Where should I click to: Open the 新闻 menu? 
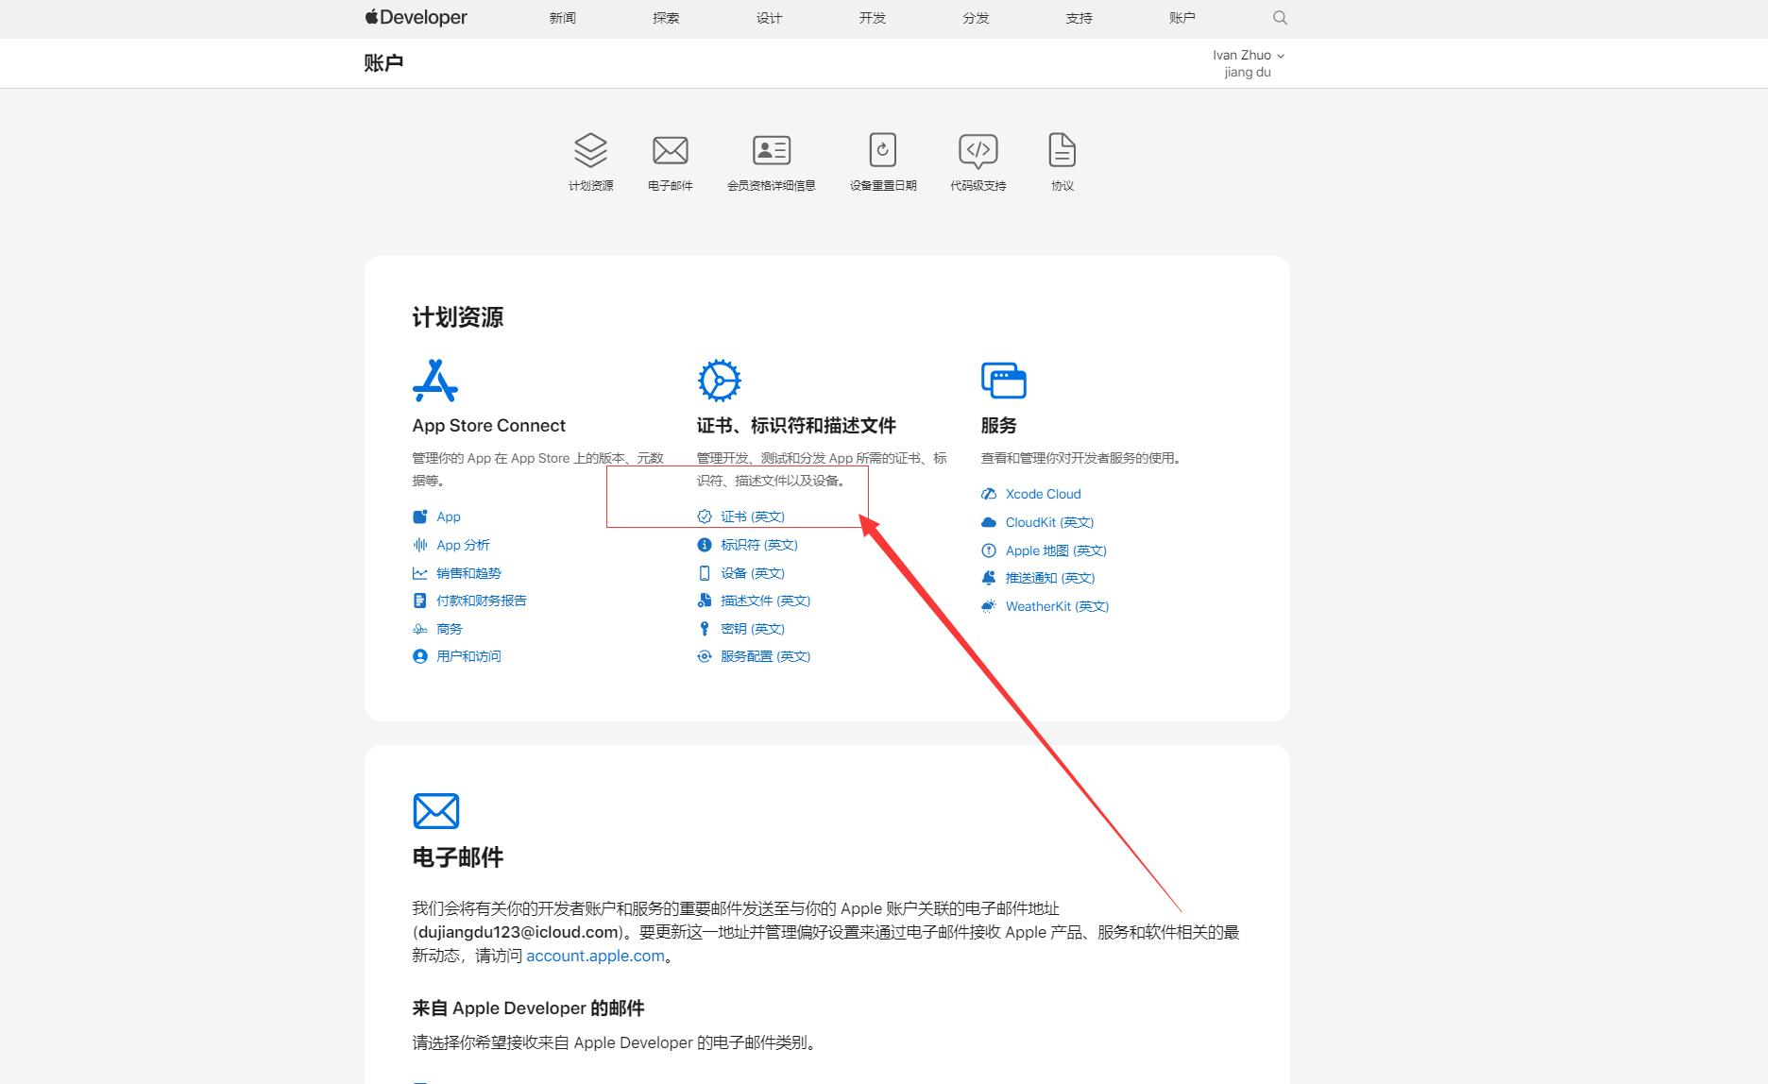pos(563,18)
